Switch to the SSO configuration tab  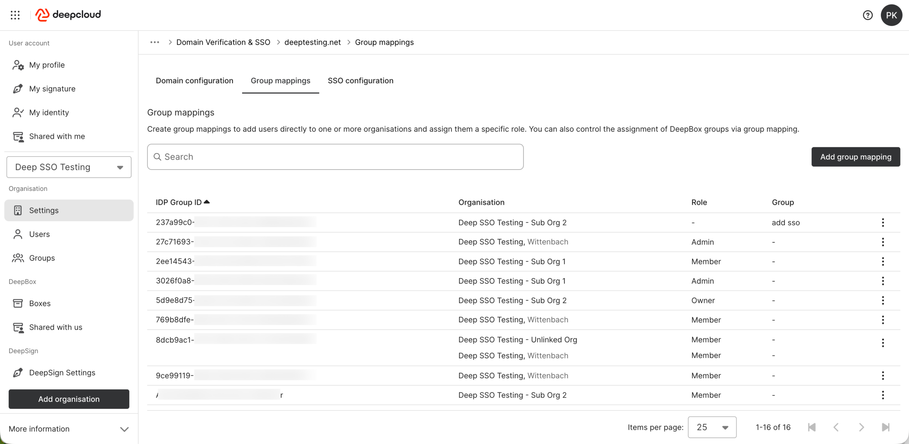360,81
